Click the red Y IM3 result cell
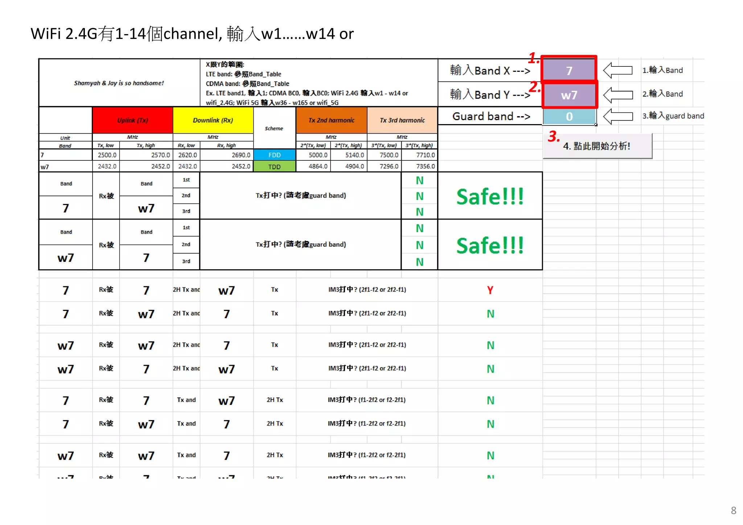This screenshot has width=743, height=525. [490, 290]
